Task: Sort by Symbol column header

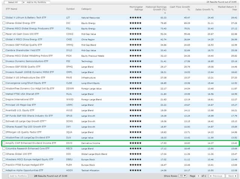Action: click(x=70, y=9)
